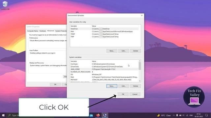This screenshot has width=211, height=118.
Task: Select the ComSpec system variable
Action: 104,64
